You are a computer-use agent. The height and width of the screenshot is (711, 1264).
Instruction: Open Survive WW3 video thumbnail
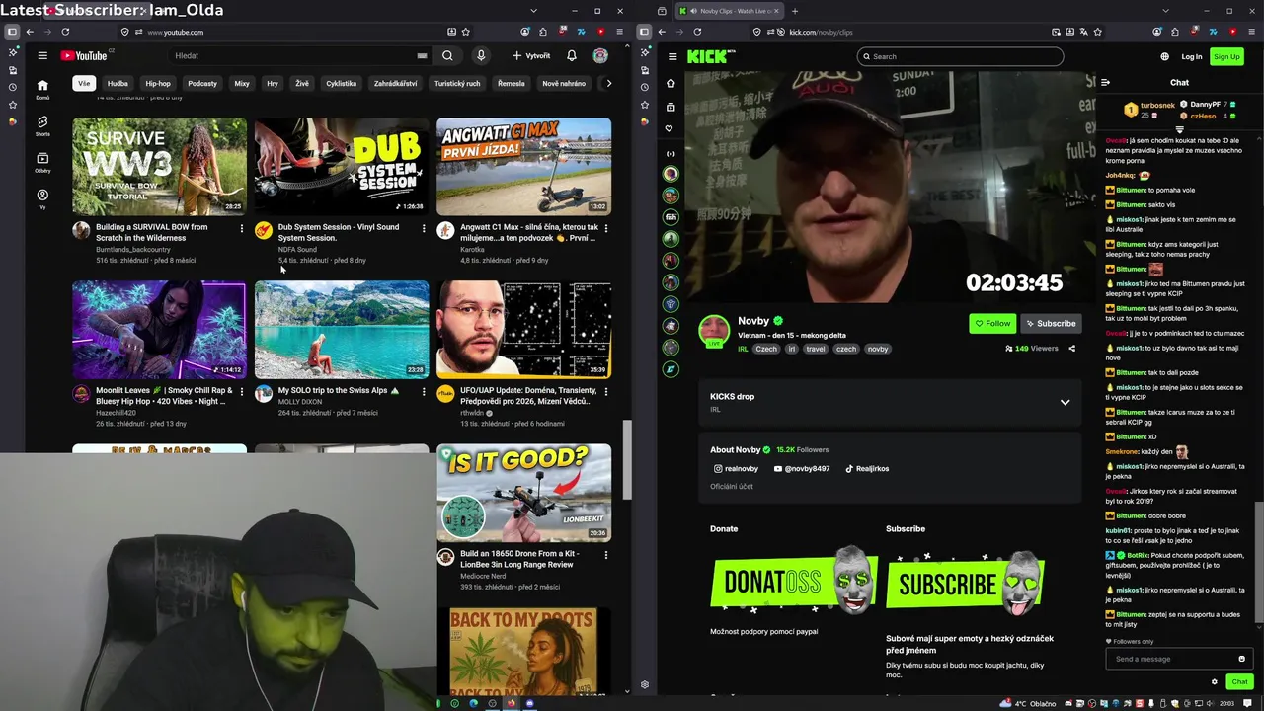pyautogui.click(x=159, y=166)
